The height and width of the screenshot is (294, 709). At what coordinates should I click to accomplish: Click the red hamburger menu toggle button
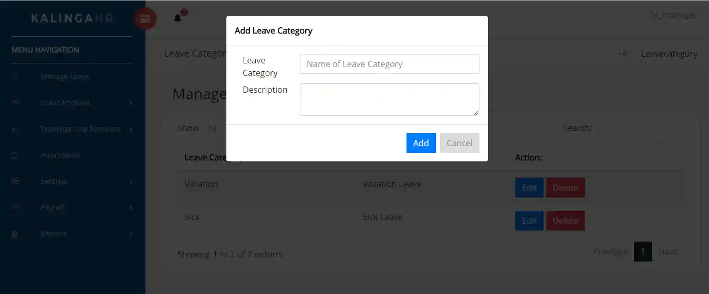point(145,19)
